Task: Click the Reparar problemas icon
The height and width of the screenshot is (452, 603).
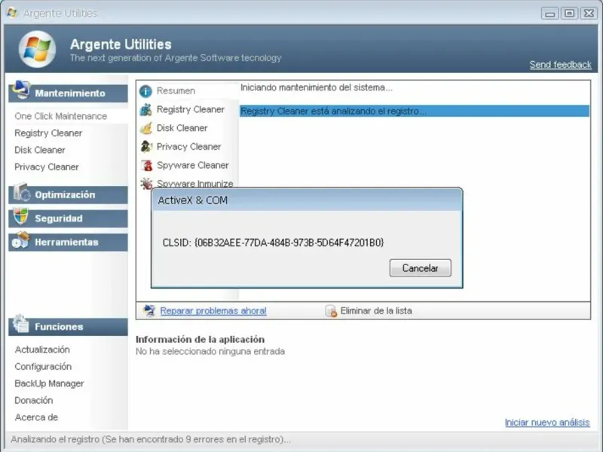Action: (148, 310)
